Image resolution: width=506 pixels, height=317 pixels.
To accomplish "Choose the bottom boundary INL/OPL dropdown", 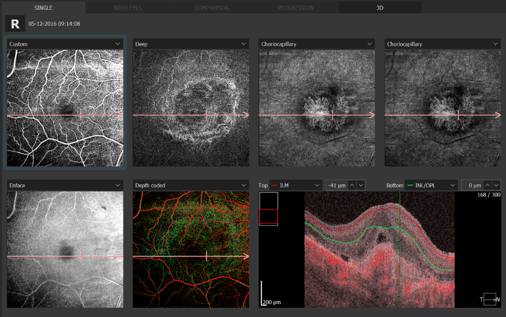I will click(x=431, y=185).
